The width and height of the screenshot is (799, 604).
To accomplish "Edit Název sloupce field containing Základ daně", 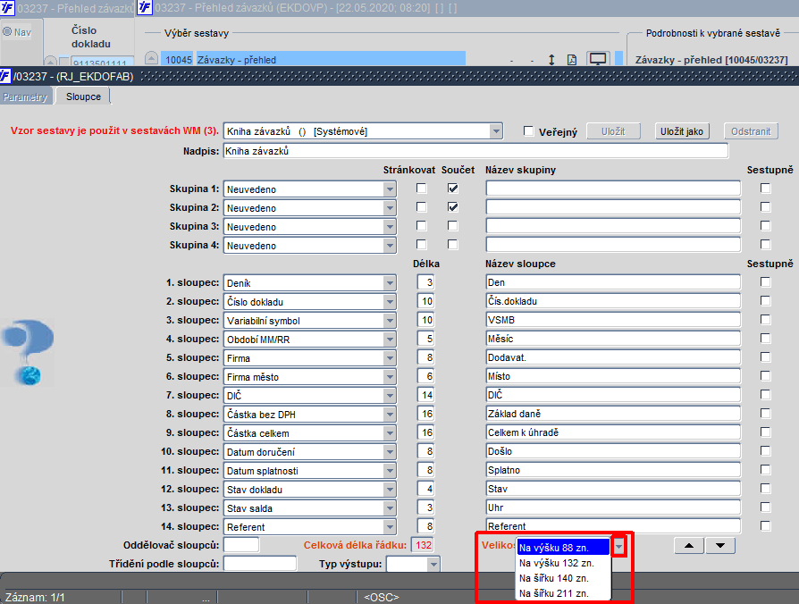I will pyautogui.click(x=613, y=414).
